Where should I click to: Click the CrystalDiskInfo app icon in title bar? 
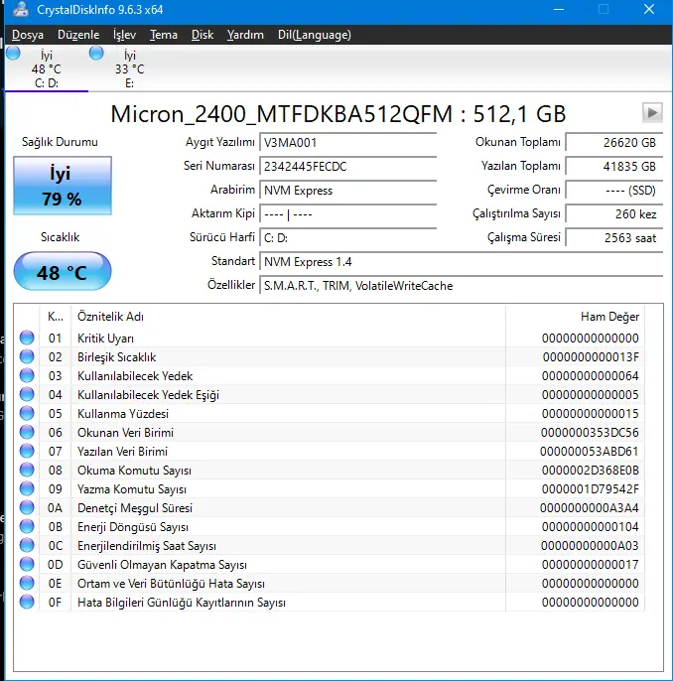click(x=21, y=9)
